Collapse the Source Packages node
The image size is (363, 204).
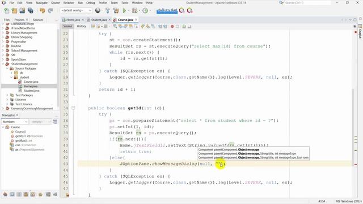click(x=7, y=69)
